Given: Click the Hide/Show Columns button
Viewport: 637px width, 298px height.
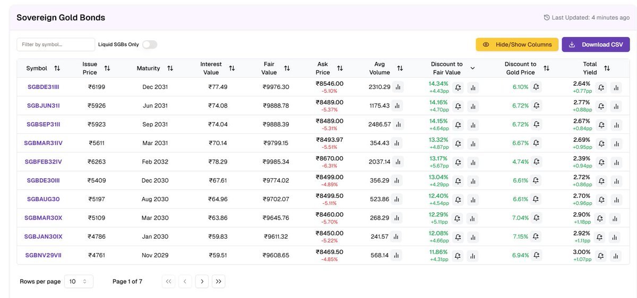Looking at the screenshot, I should pos(517,44).
